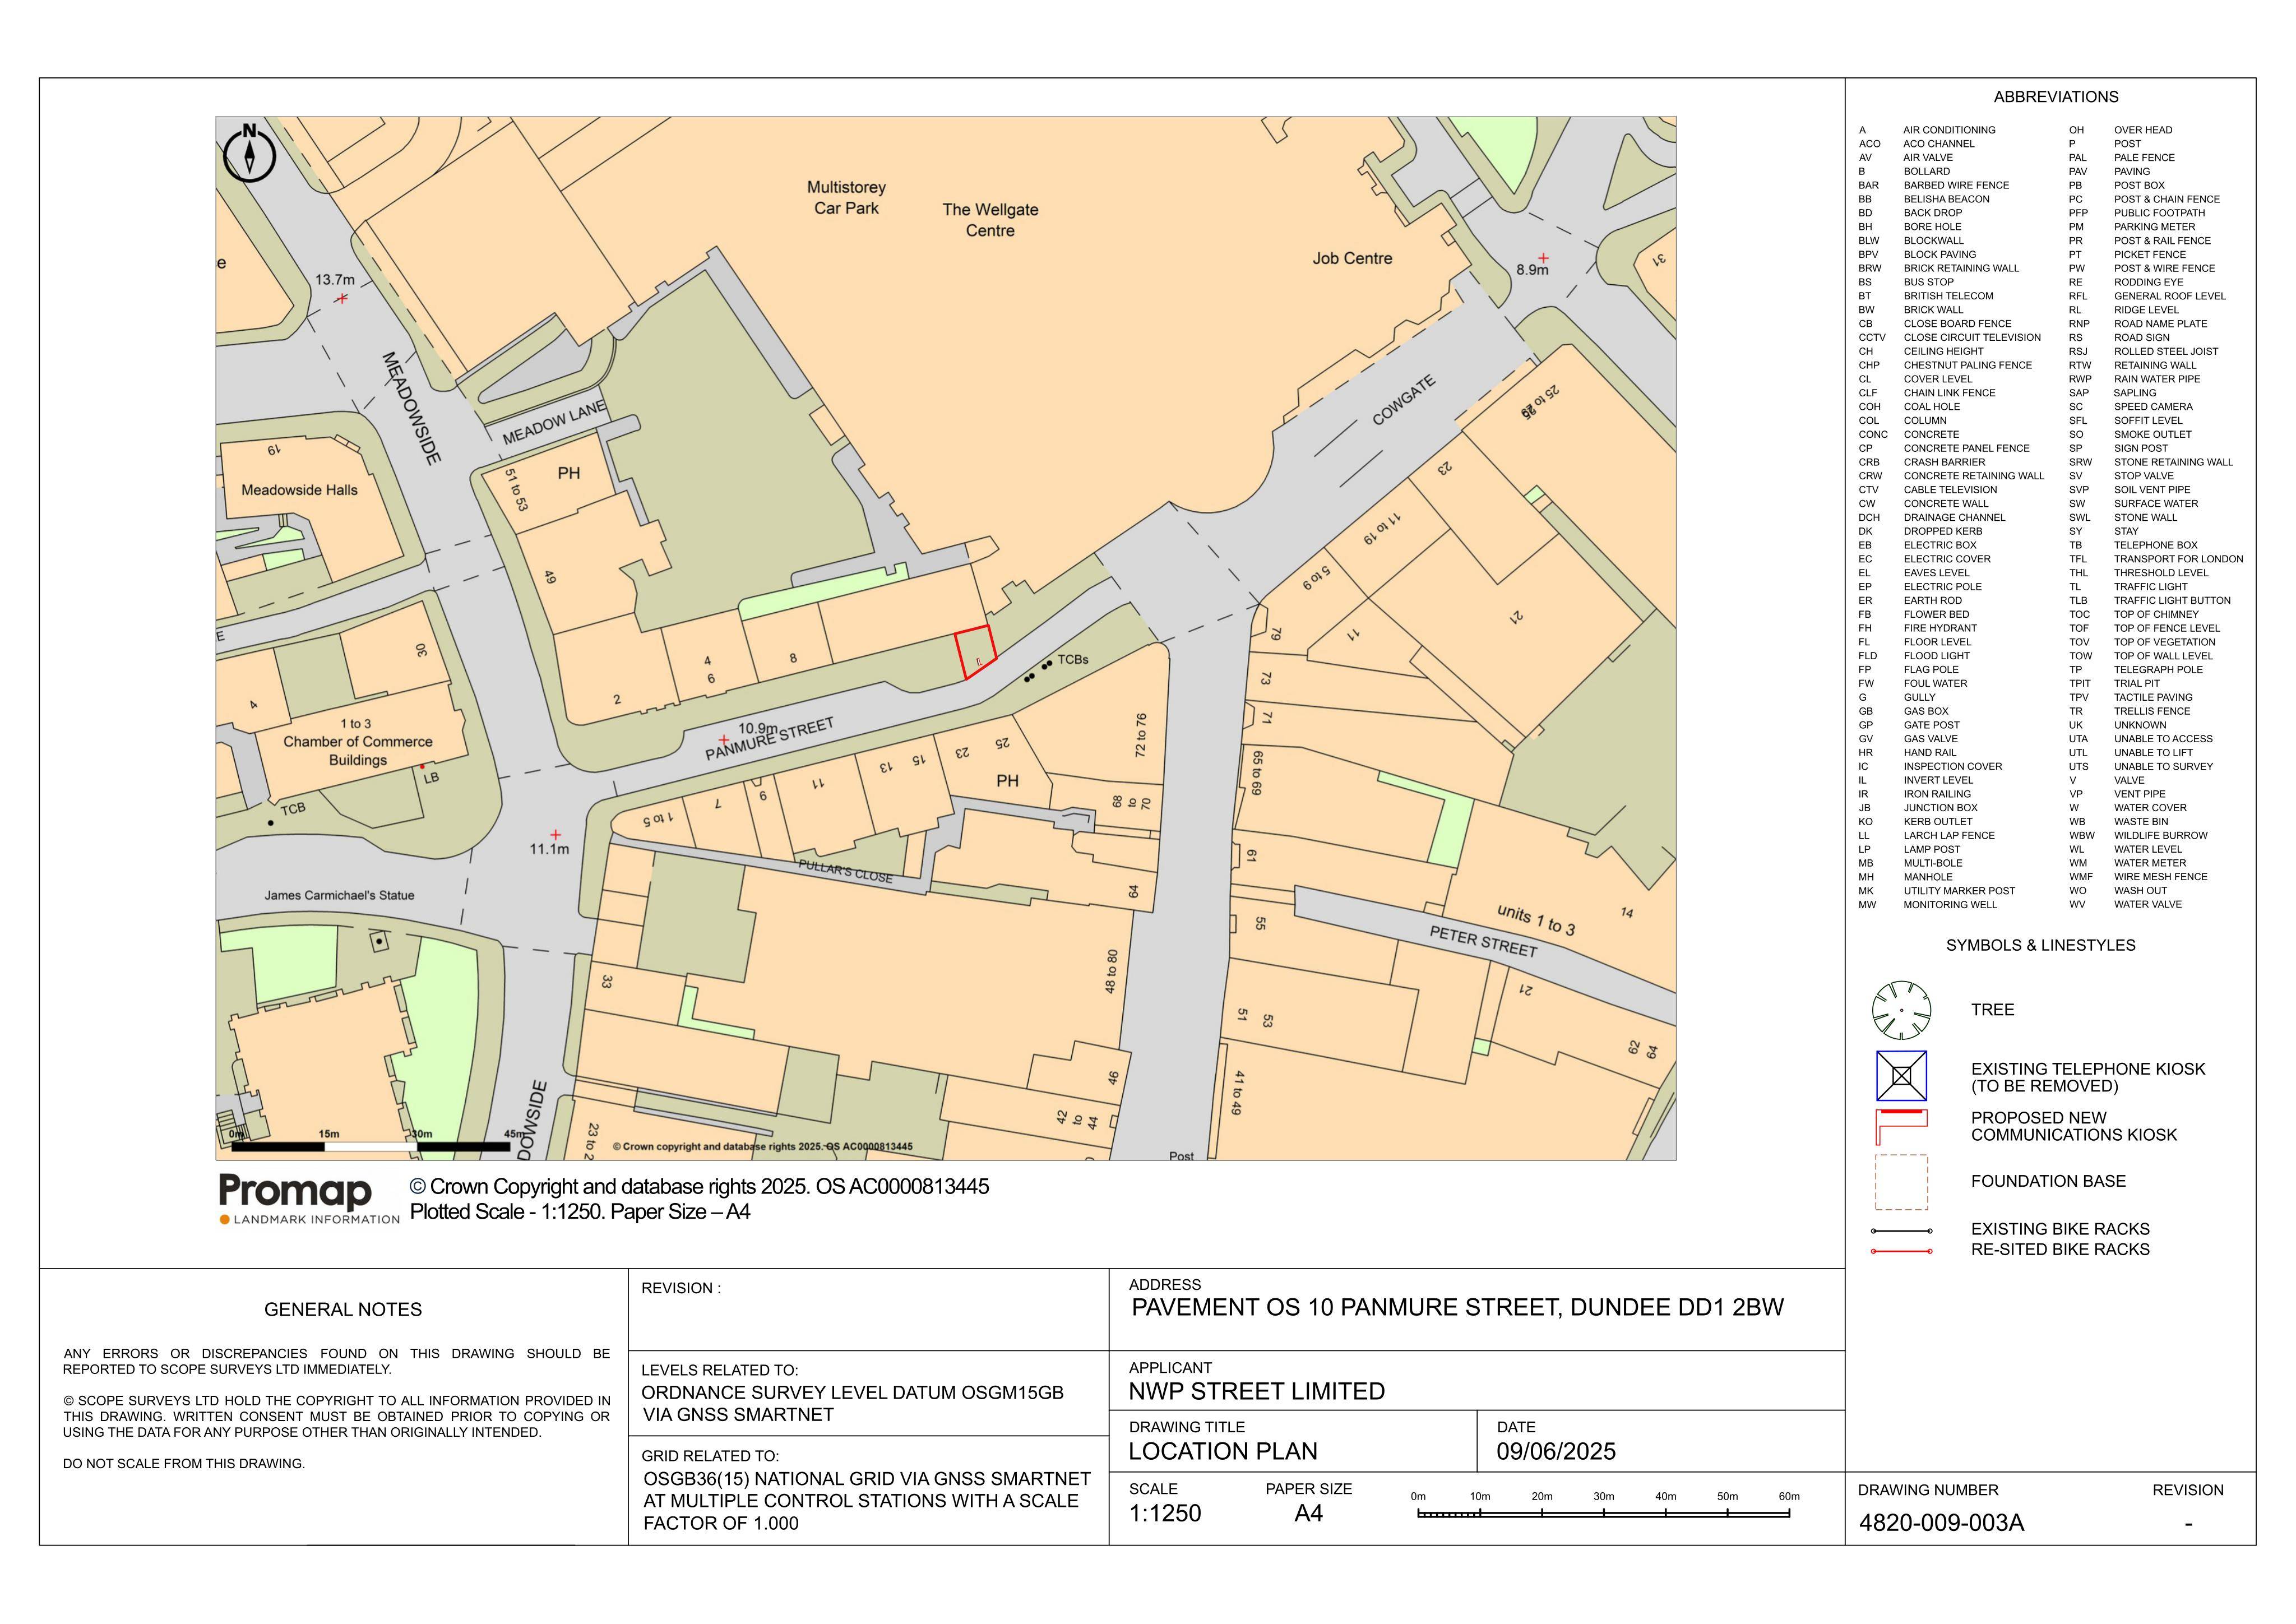
Task: Click the tree symbol in the legend
Action: (1901, 1010)
